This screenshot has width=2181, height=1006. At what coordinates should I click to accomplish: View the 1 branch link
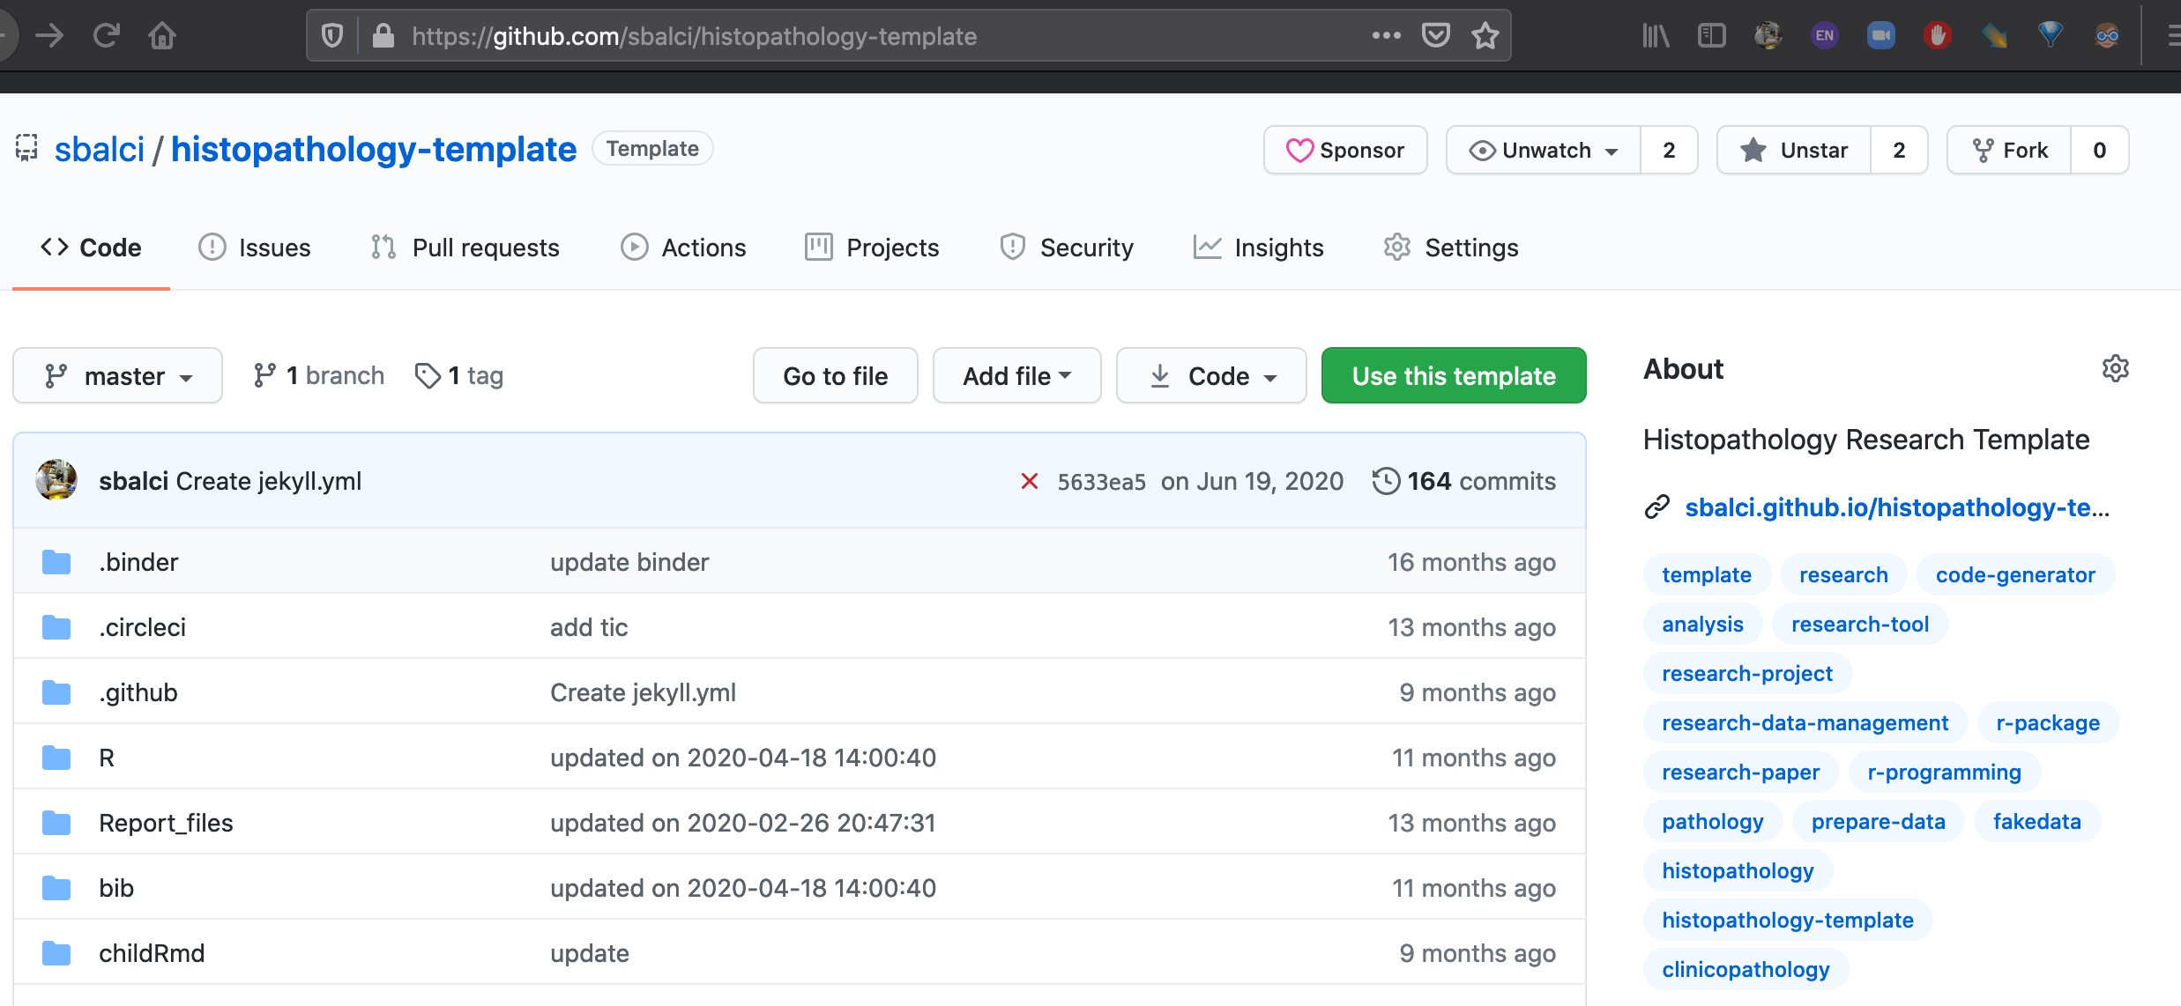click(319, 376)
